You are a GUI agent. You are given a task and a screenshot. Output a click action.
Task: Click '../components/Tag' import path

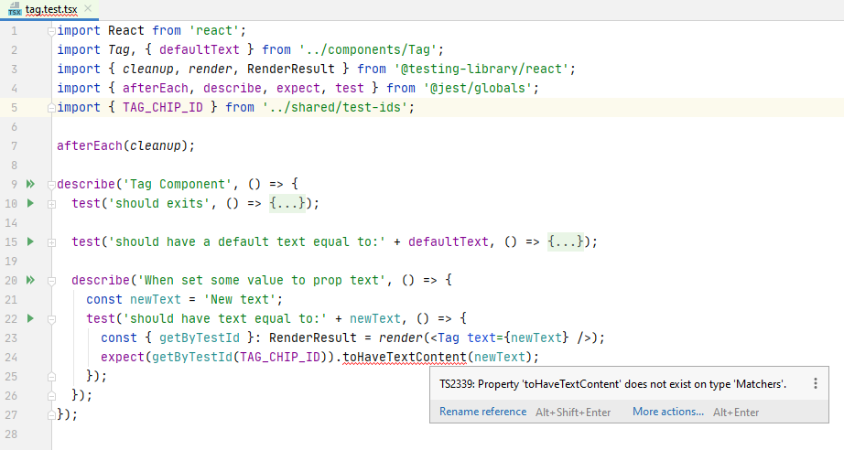tap(368, 50)
